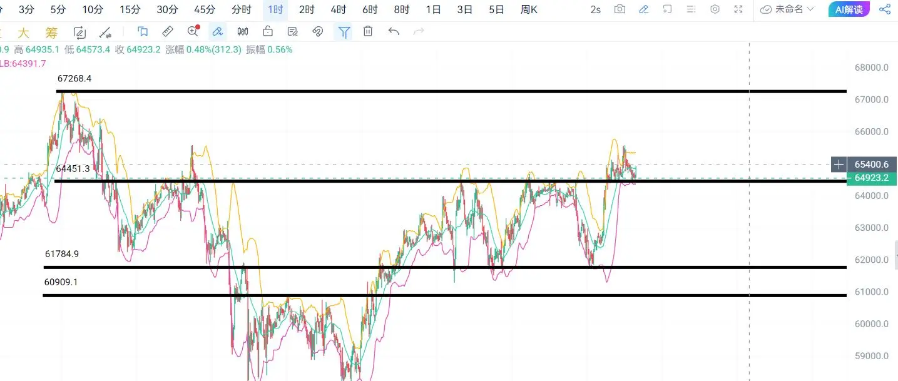Select the active 1时 timeframe
898x381 pixels.
[275, 9]
